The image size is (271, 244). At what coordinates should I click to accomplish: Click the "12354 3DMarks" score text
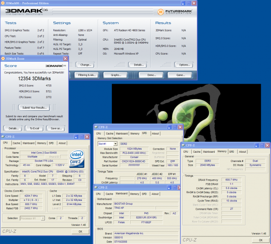pos(34,79)
